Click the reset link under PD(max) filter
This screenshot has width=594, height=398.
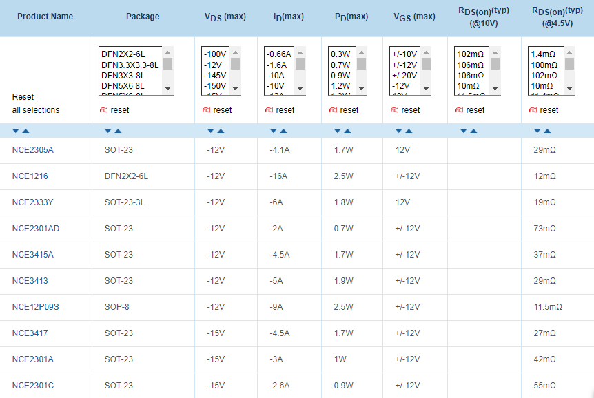click(x=349, y=109)
